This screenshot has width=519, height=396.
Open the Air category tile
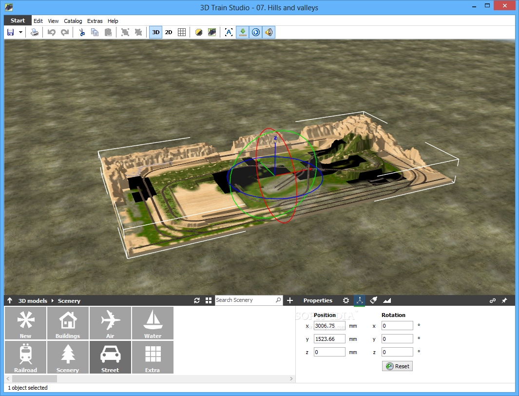click(x=110, y=323)
